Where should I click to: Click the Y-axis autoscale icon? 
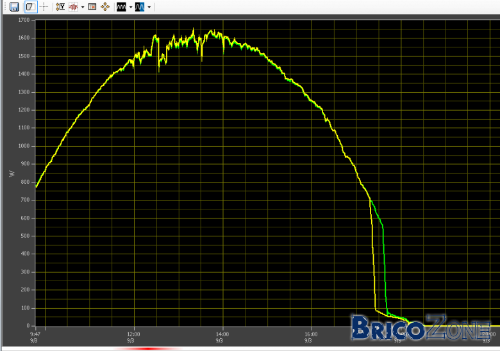pyautogui.click(x=60, y=6)
